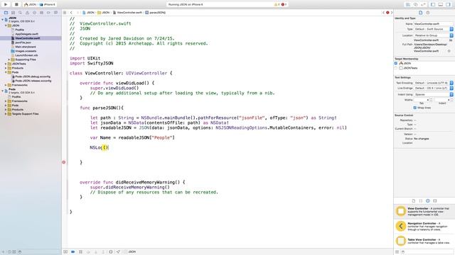The height and width of the screenshot is (255, 455).
Task: Click the iPhone 6 device selector
Action: pyautogui.click(x=48, y=5)
